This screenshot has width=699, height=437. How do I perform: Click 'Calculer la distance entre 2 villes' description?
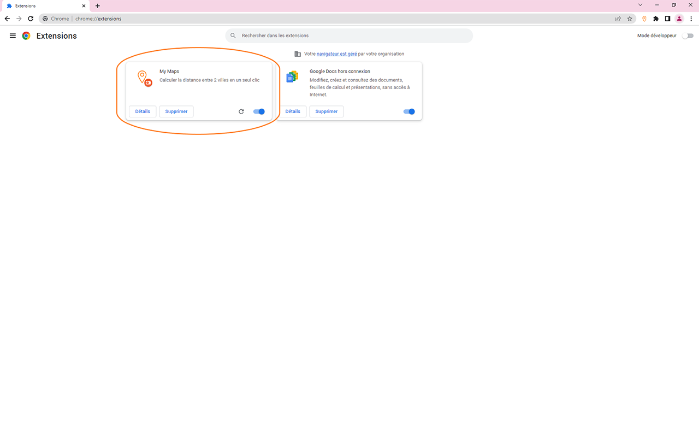pyautogui.click(x=210, y=80)
